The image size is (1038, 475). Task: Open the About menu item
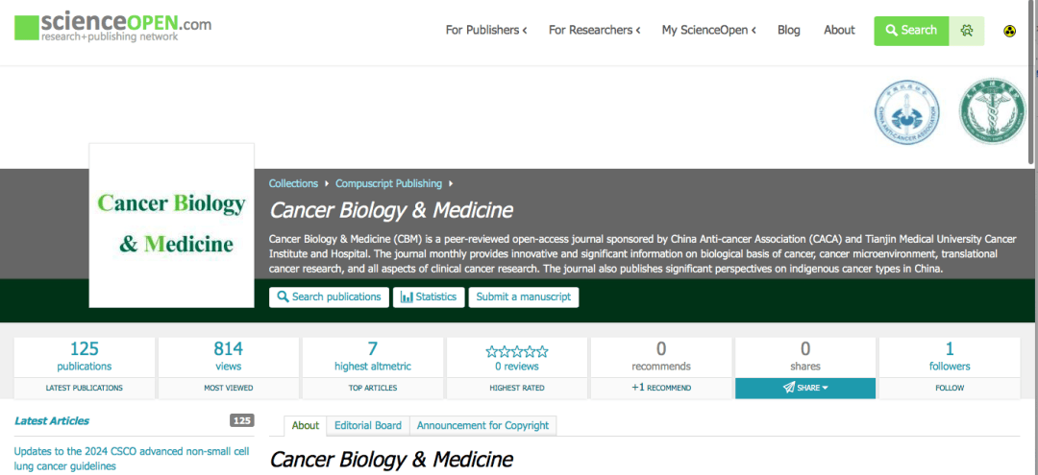coord(839,31)
